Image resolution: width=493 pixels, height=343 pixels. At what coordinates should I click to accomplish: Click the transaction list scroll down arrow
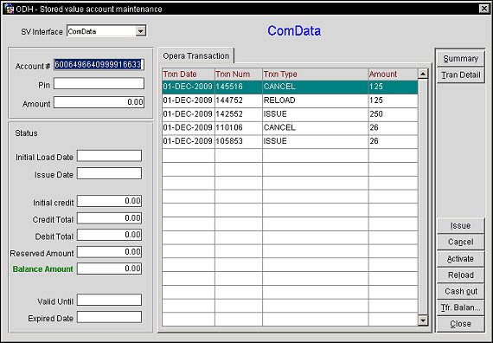click(x=423, y=320)
